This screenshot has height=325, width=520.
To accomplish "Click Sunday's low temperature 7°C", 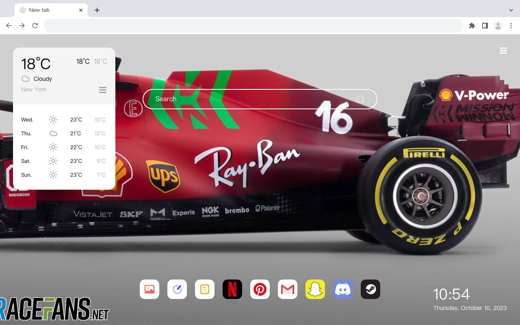I will 102,175.
